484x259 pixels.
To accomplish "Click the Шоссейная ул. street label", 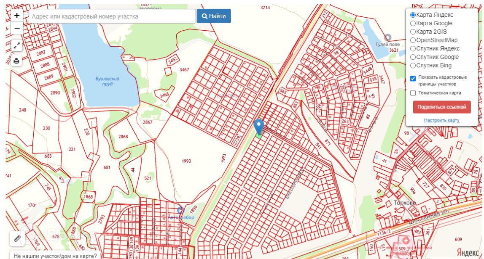I will coord(428,216).
